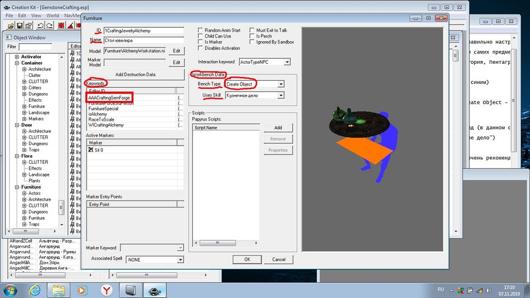This screenshot has width=530, height=298.
Task: Click the Save plugin toolbar icon
Action: (20, 25)
